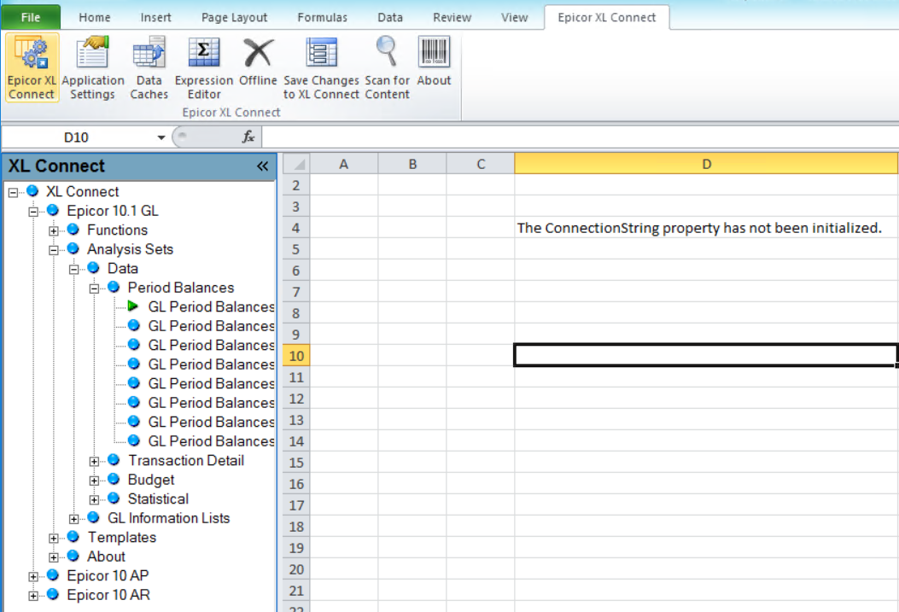Select column B header
899x612 pixels.
coord(412,165)
